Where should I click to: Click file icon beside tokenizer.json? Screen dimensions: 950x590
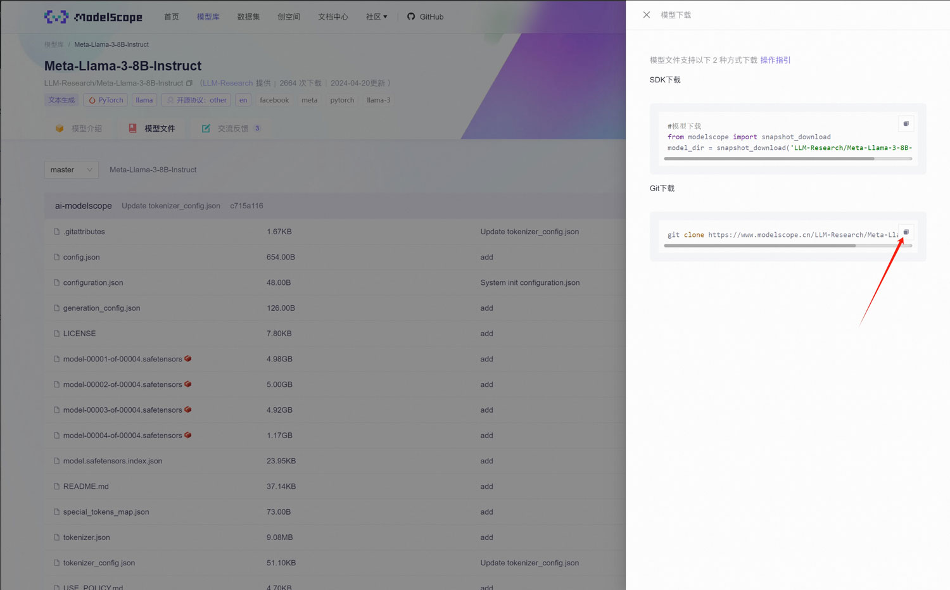57,537
